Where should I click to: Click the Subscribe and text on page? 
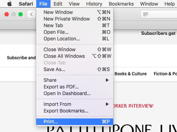(21, 58)
